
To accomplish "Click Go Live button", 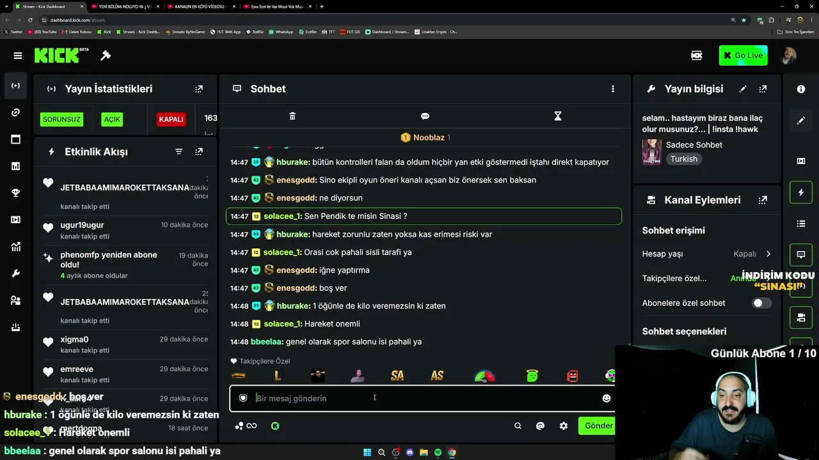I will (x=743, y=56).
